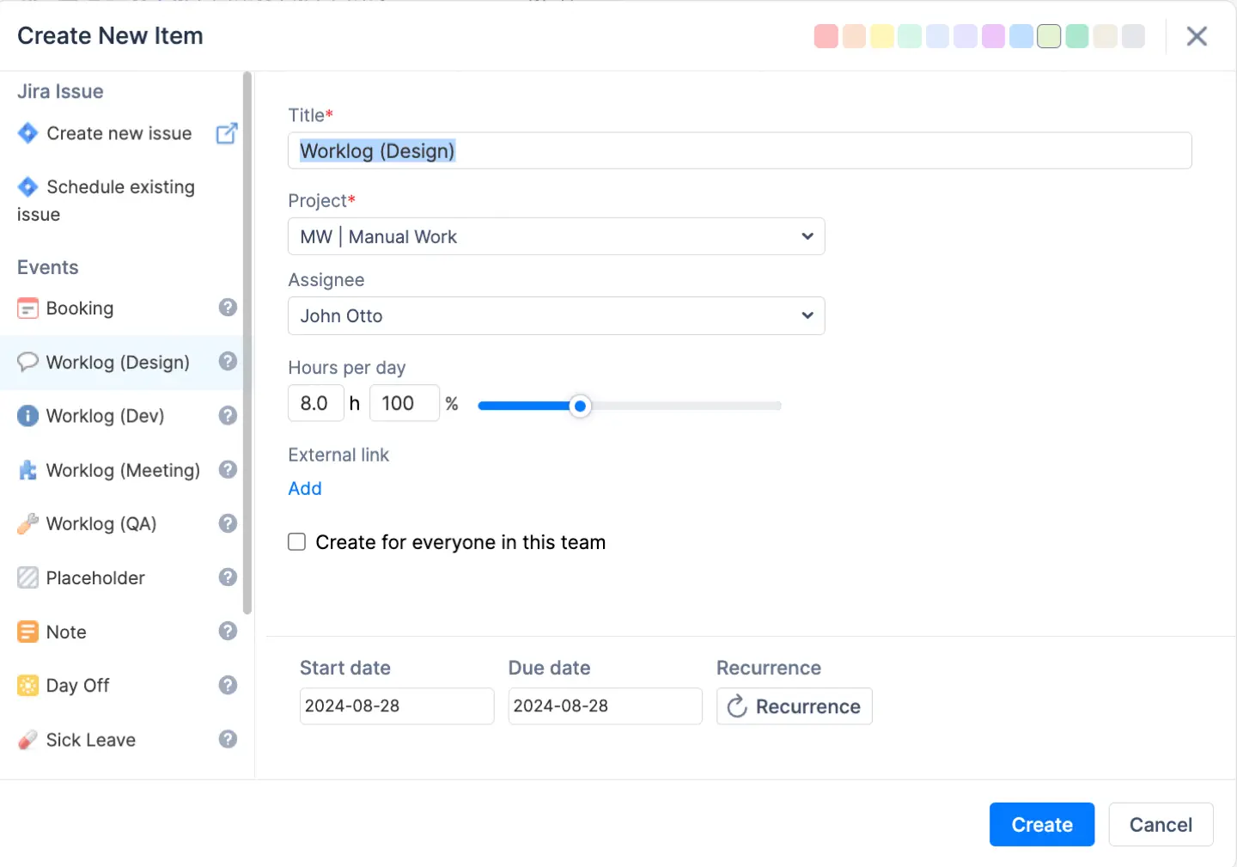Click the help icon next to Booking
This screenshot has width=1237, height=867.
tap(228, 308)
